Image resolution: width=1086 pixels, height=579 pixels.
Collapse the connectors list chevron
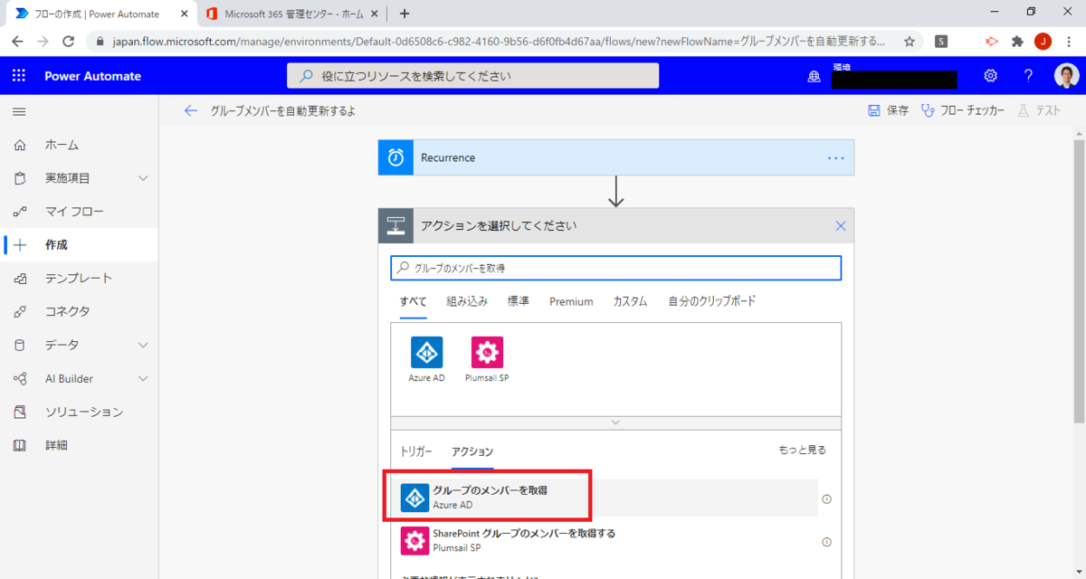point(615,422)
